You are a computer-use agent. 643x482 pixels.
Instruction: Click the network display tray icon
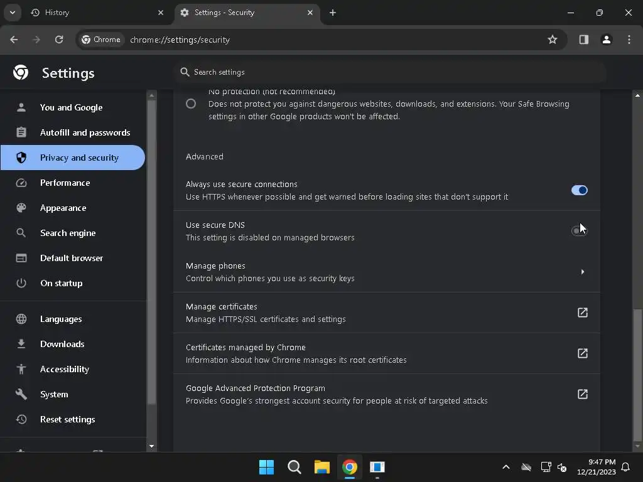546,467
